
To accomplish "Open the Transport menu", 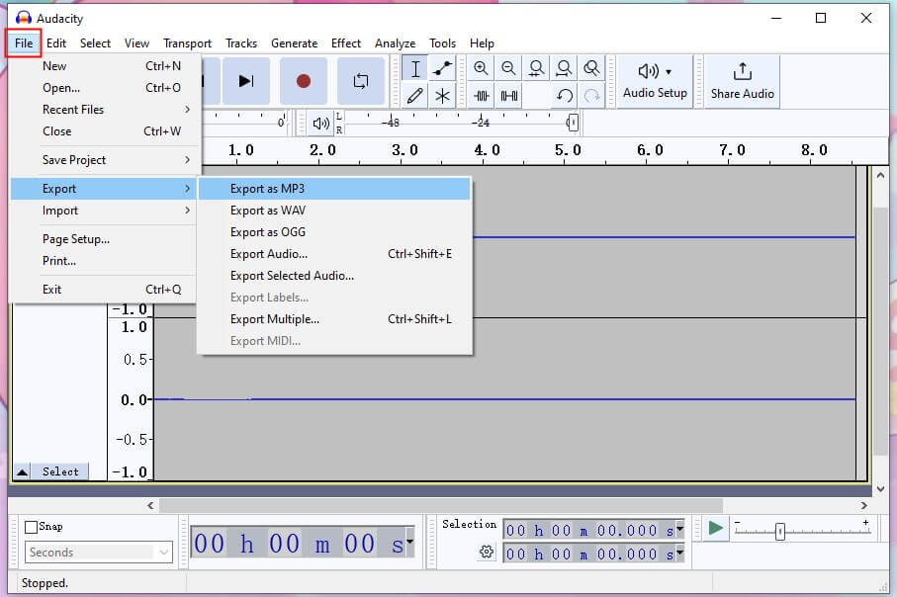I will [187, 43].
